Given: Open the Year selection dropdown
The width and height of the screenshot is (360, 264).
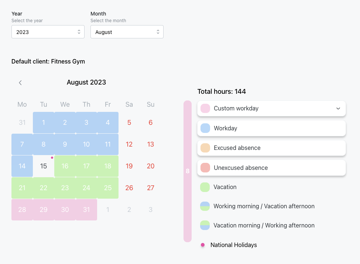Looking at the screenshot, I should point(48,32).
